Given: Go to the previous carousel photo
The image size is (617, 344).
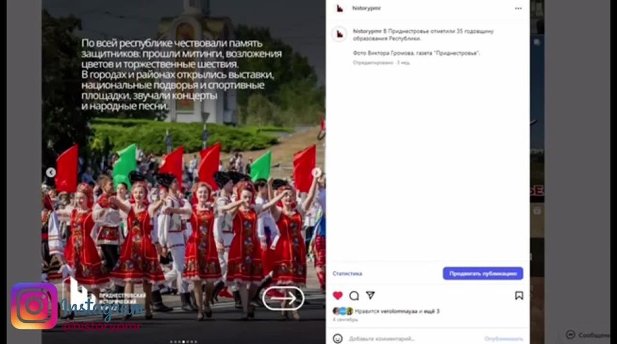Looking at the screenshot, I should (x=51, y=172).
